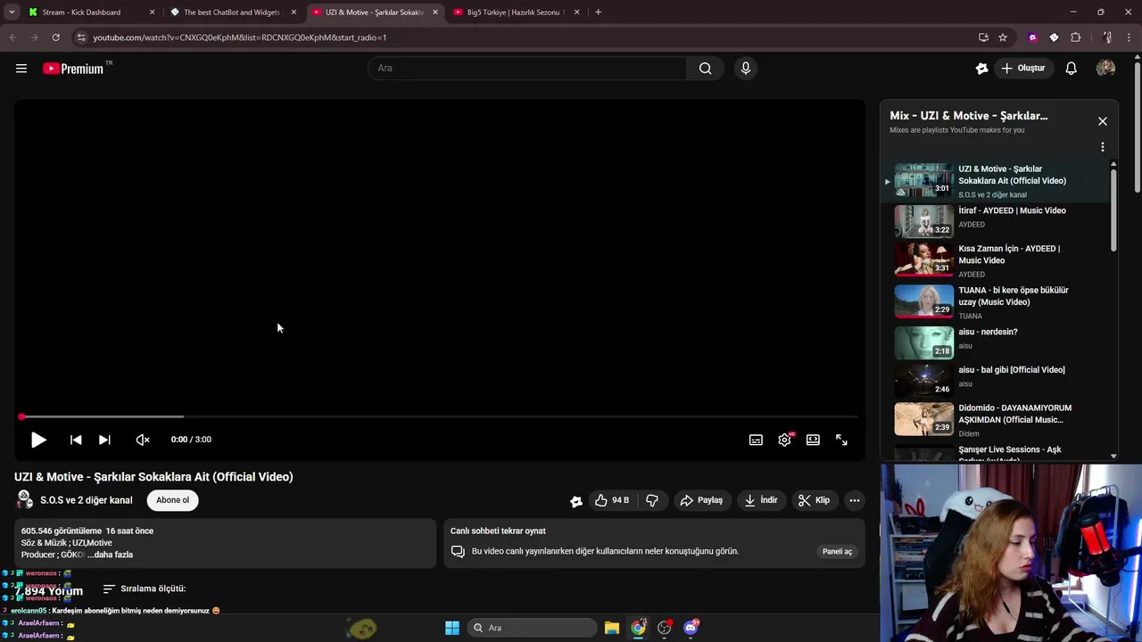Open File Explorer from taskbar

612,628
